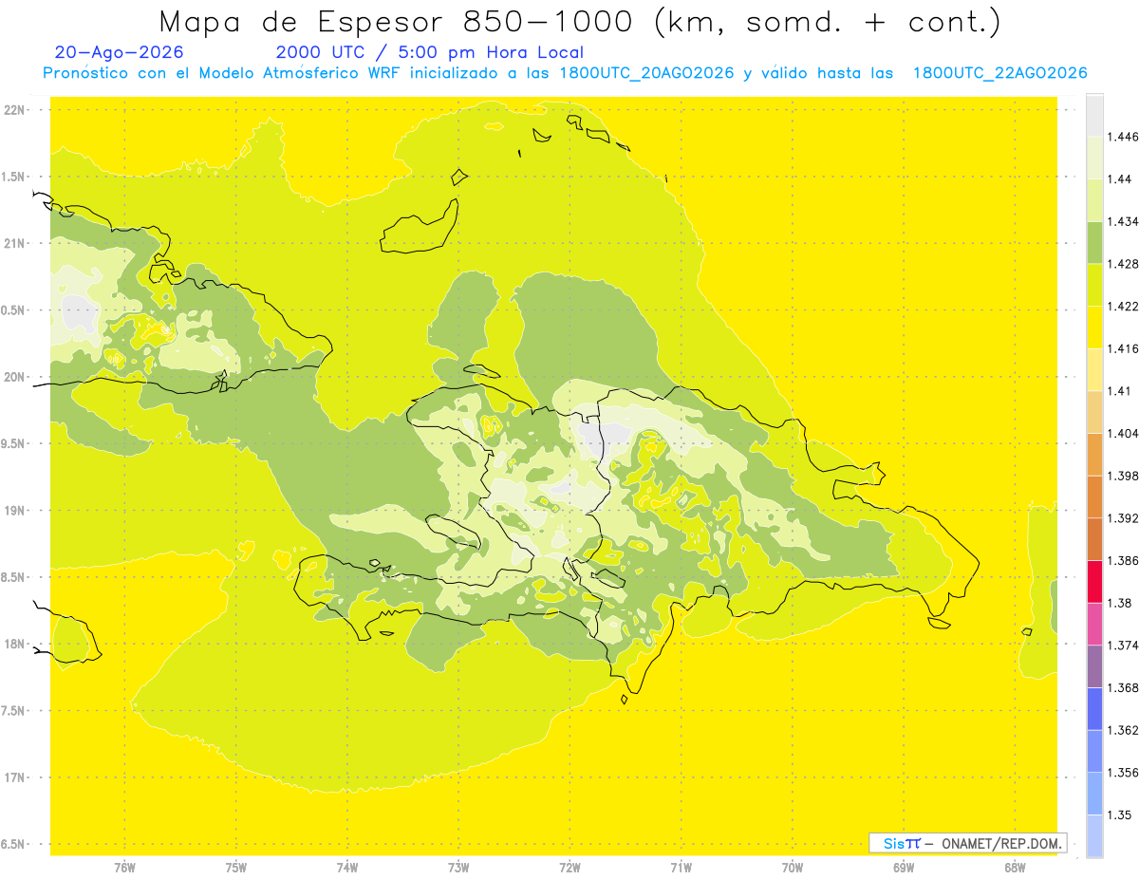Click the latitude label '18N'
This screenshot has height=880, width=1139.
(x=14, y=645)
